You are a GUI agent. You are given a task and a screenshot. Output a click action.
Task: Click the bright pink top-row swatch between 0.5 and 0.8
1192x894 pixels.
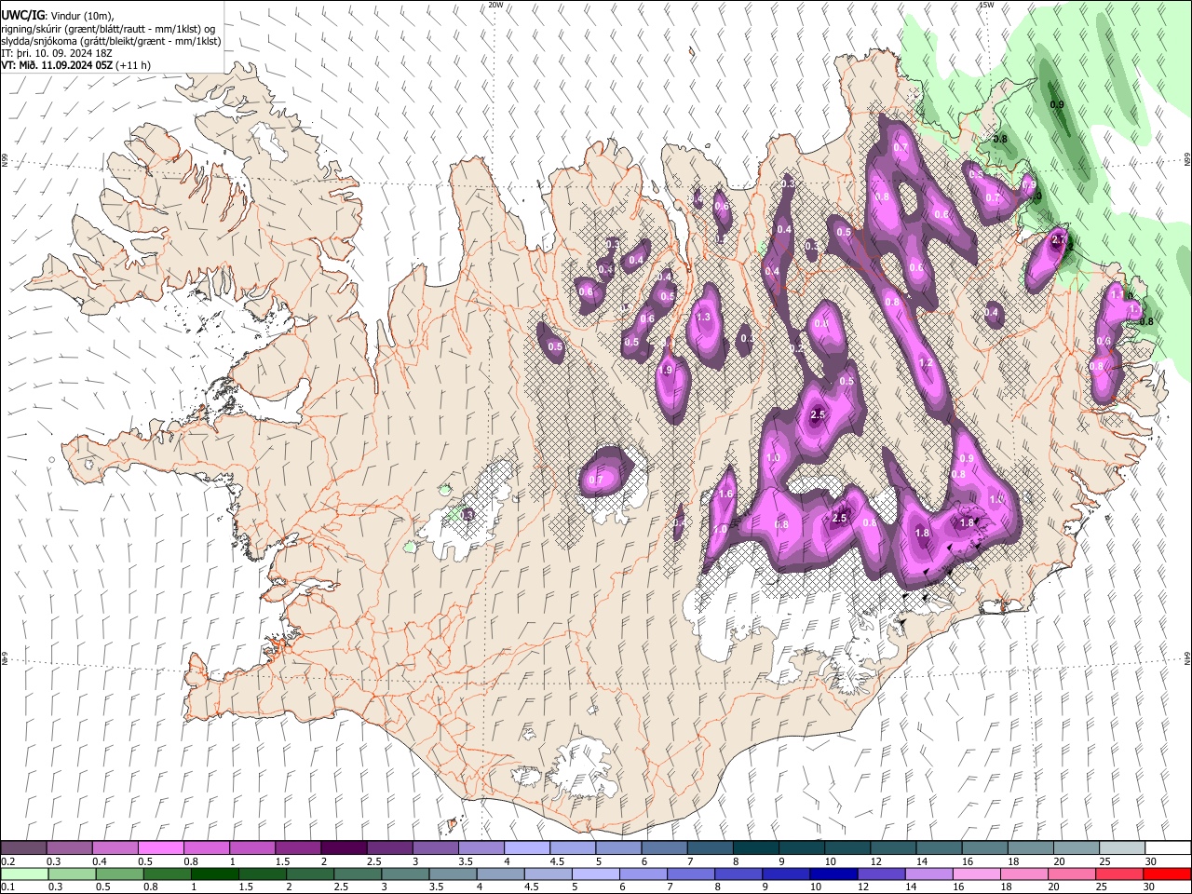[x=160, y=848]
